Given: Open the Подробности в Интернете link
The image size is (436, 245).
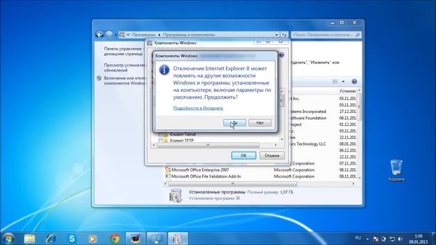Looking at the screenshot, I should pos(198,108).
